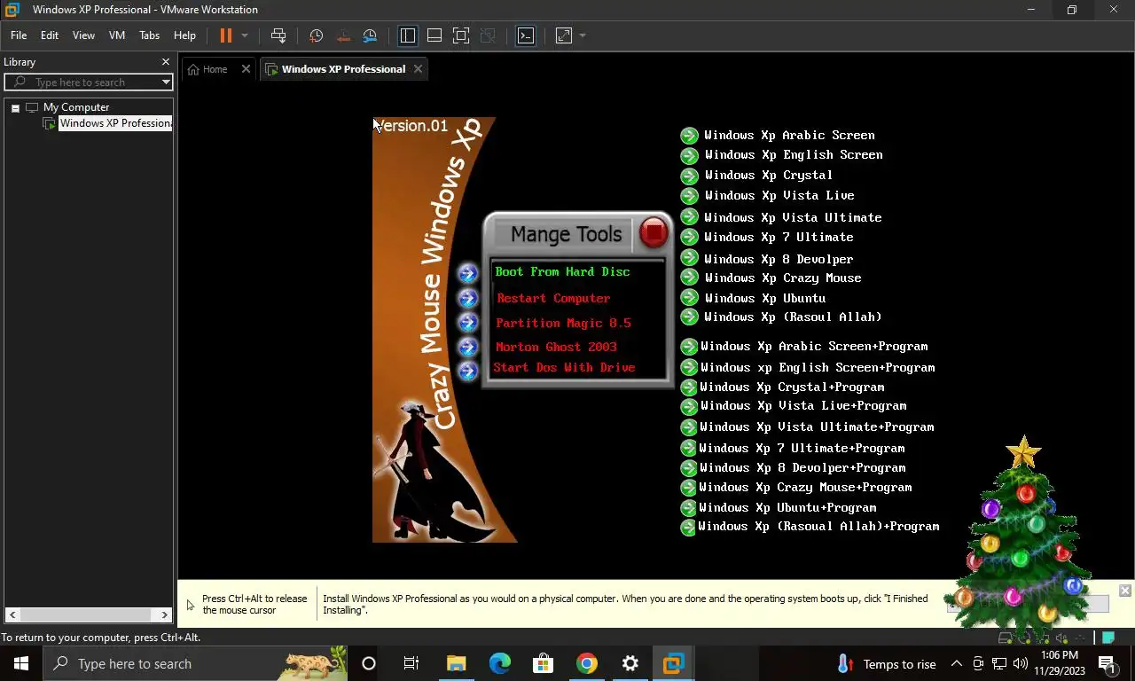Open the snapshot manager
This screenshot has height=681, width=1135.
point(370,35)
